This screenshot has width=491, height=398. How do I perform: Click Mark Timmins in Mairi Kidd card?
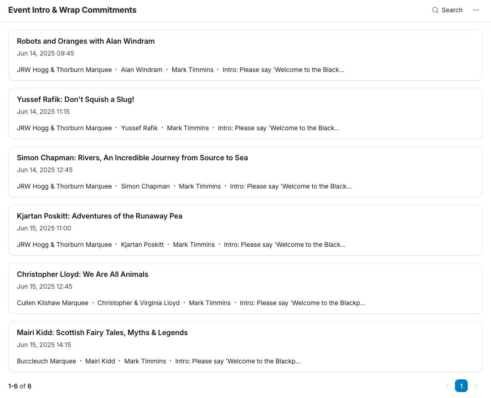pyautogui.click(x=145, y=361)
